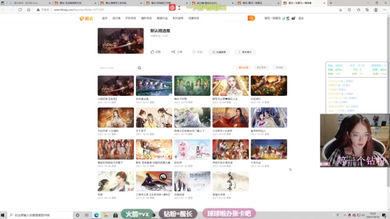Open File Explorer from the taskbar
Image resolution: width=390 pixels, height=219 pixels.
click(x=106, y=215)
